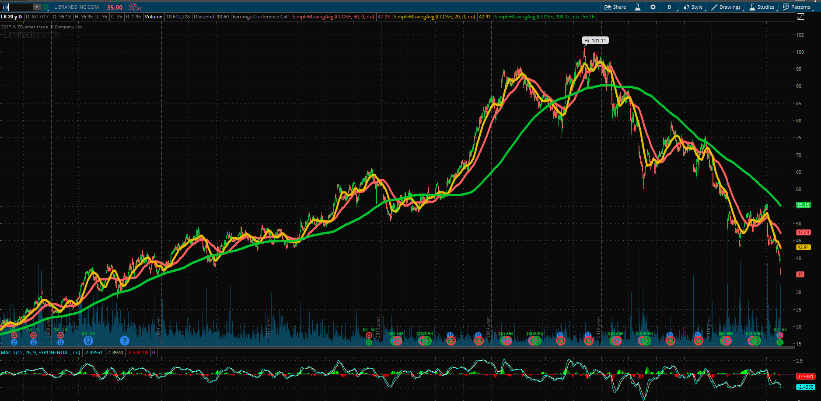Screen dimensions: 821x401
Task: Expand the D timeframe dropdown
Action: [670, 7]
